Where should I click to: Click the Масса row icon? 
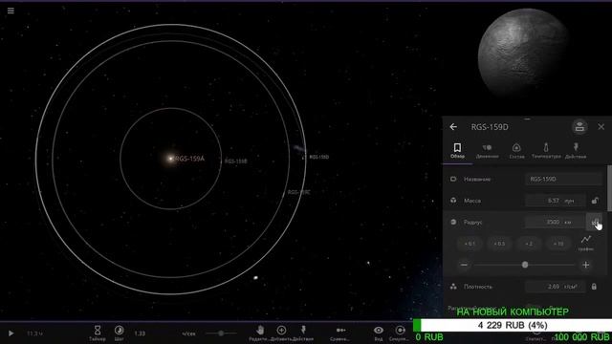click(x=453, y=201)
